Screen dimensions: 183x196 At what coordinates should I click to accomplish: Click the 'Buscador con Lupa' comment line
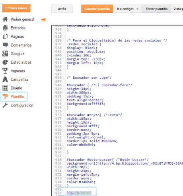pyautogui.click(x=89, y=78)
